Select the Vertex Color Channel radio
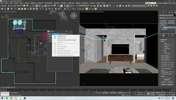The height and width of the screenshot is (100, 176). (x=161, y=74)
